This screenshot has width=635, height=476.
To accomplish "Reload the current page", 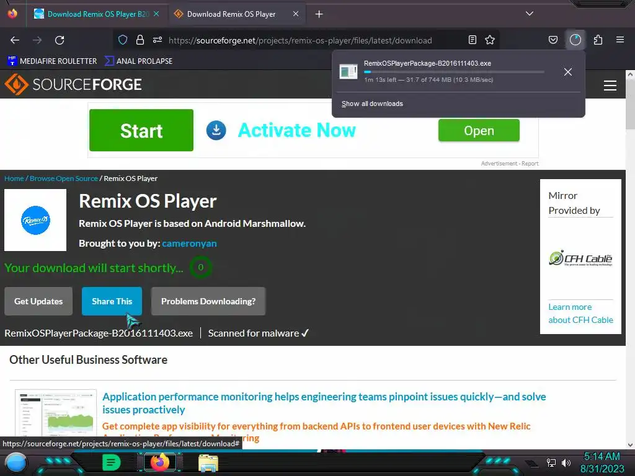I will [60, 40].
